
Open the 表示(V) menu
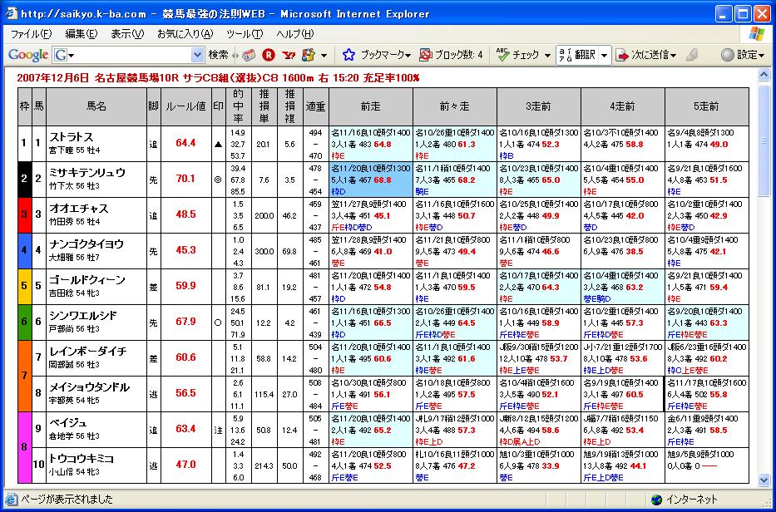(x=127, y=34)
